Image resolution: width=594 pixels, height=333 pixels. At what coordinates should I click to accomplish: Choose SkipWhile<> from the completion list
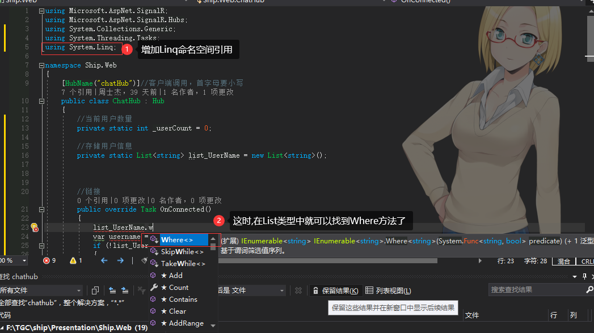click(x=182, y=251)
